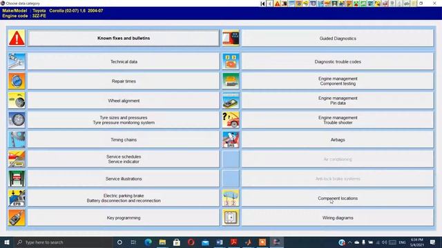The image size is (442, 248).
Task: Click the spanner icon next to Technical data
Action: 17,61
